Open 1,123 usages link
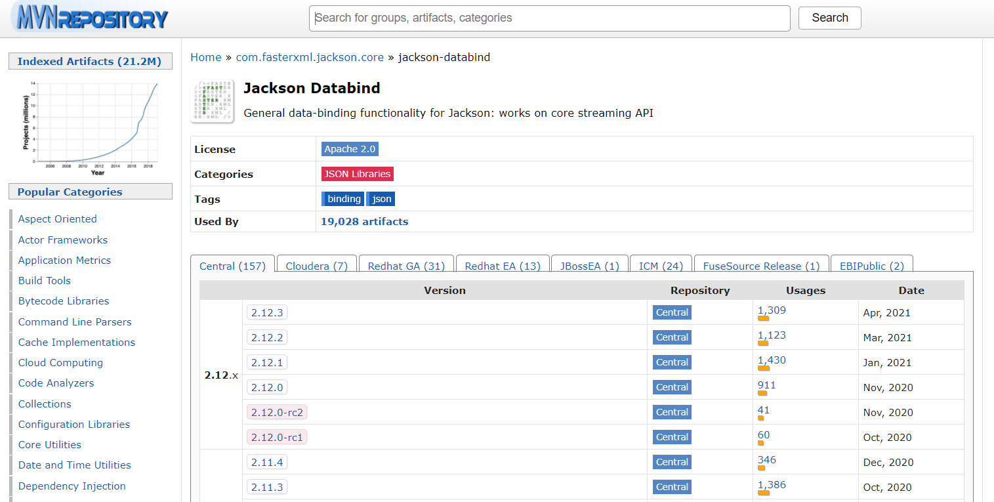 772,335
